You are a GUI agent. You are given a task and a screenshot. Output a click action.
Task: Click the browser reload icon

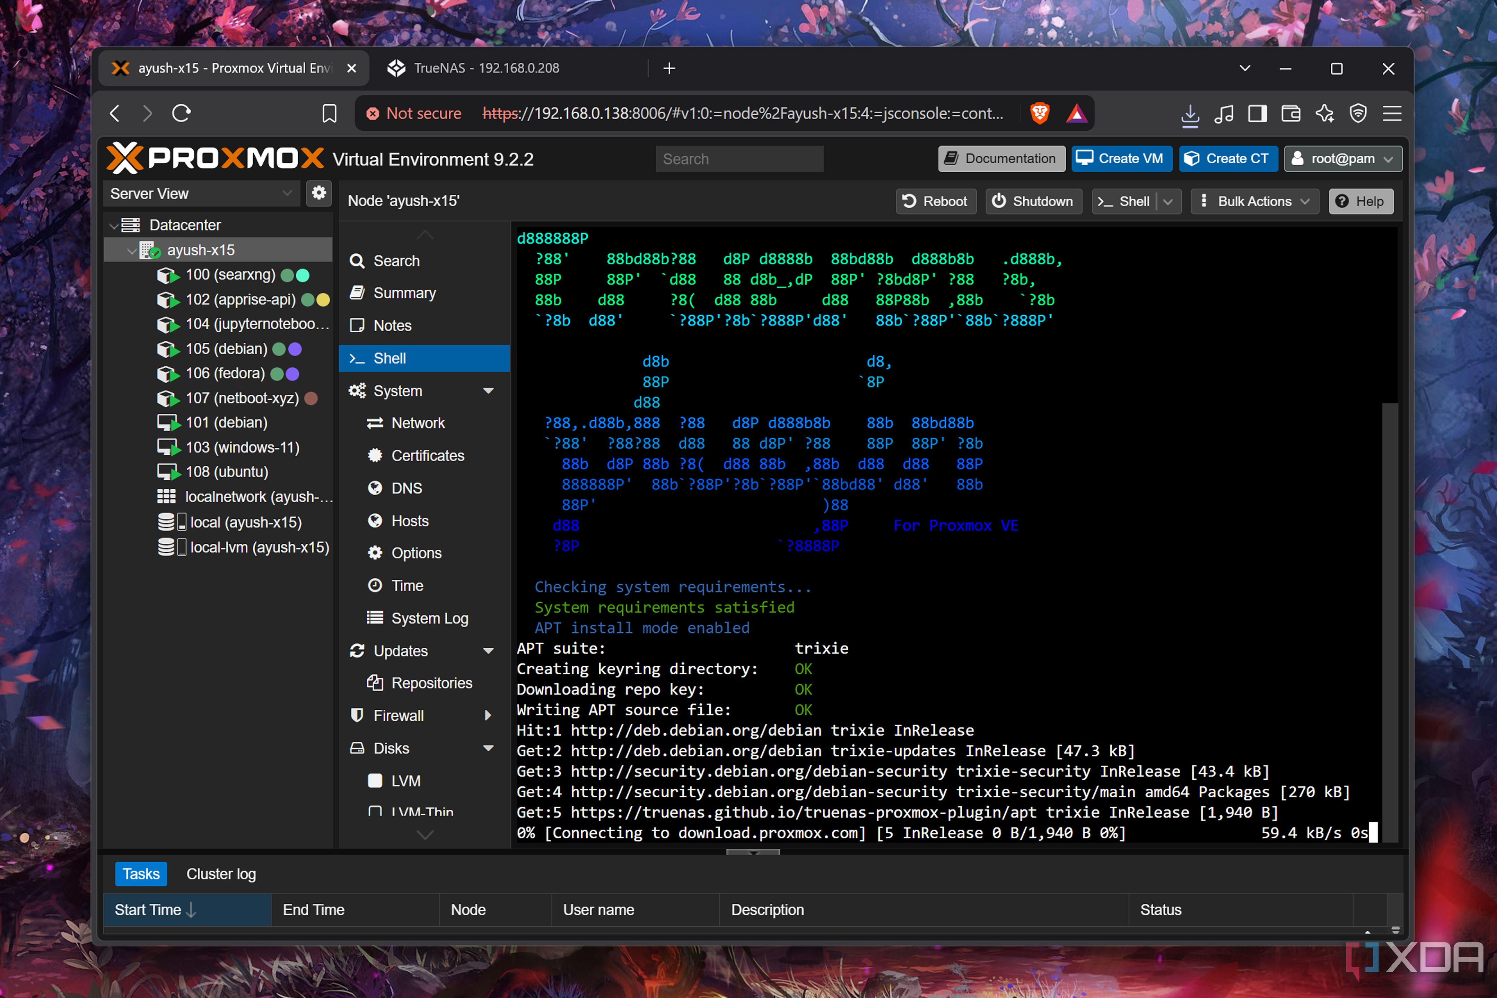(x=181, y=113)
